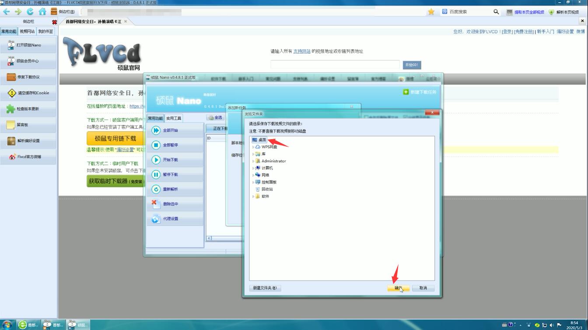The height and width of the screenshot is (330, 588).
Task: Click 全选 button in Nano window
Action: pyautogui.click(x=215, y=117)
